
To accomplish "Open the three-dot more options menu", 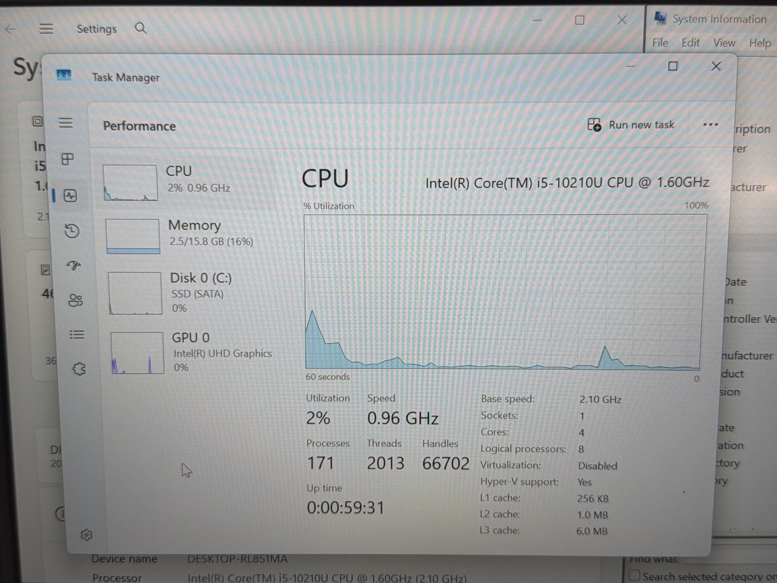I will coord(710,124).
